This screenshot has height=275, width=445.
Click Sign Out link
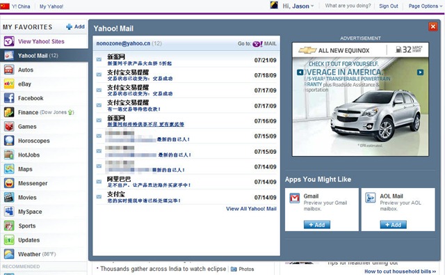click(389, 6)
